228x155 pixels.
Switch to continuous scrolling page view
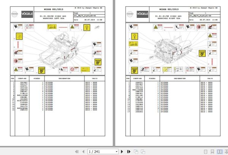(212, 152)
